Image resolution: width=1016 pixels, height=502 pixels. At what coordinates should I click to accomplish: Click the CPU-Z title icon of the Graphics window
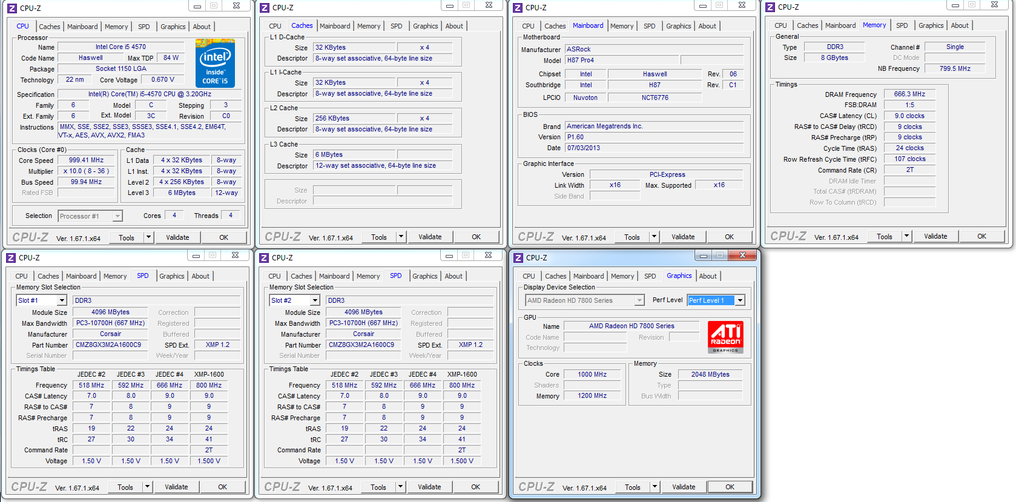tap(518, 258)
